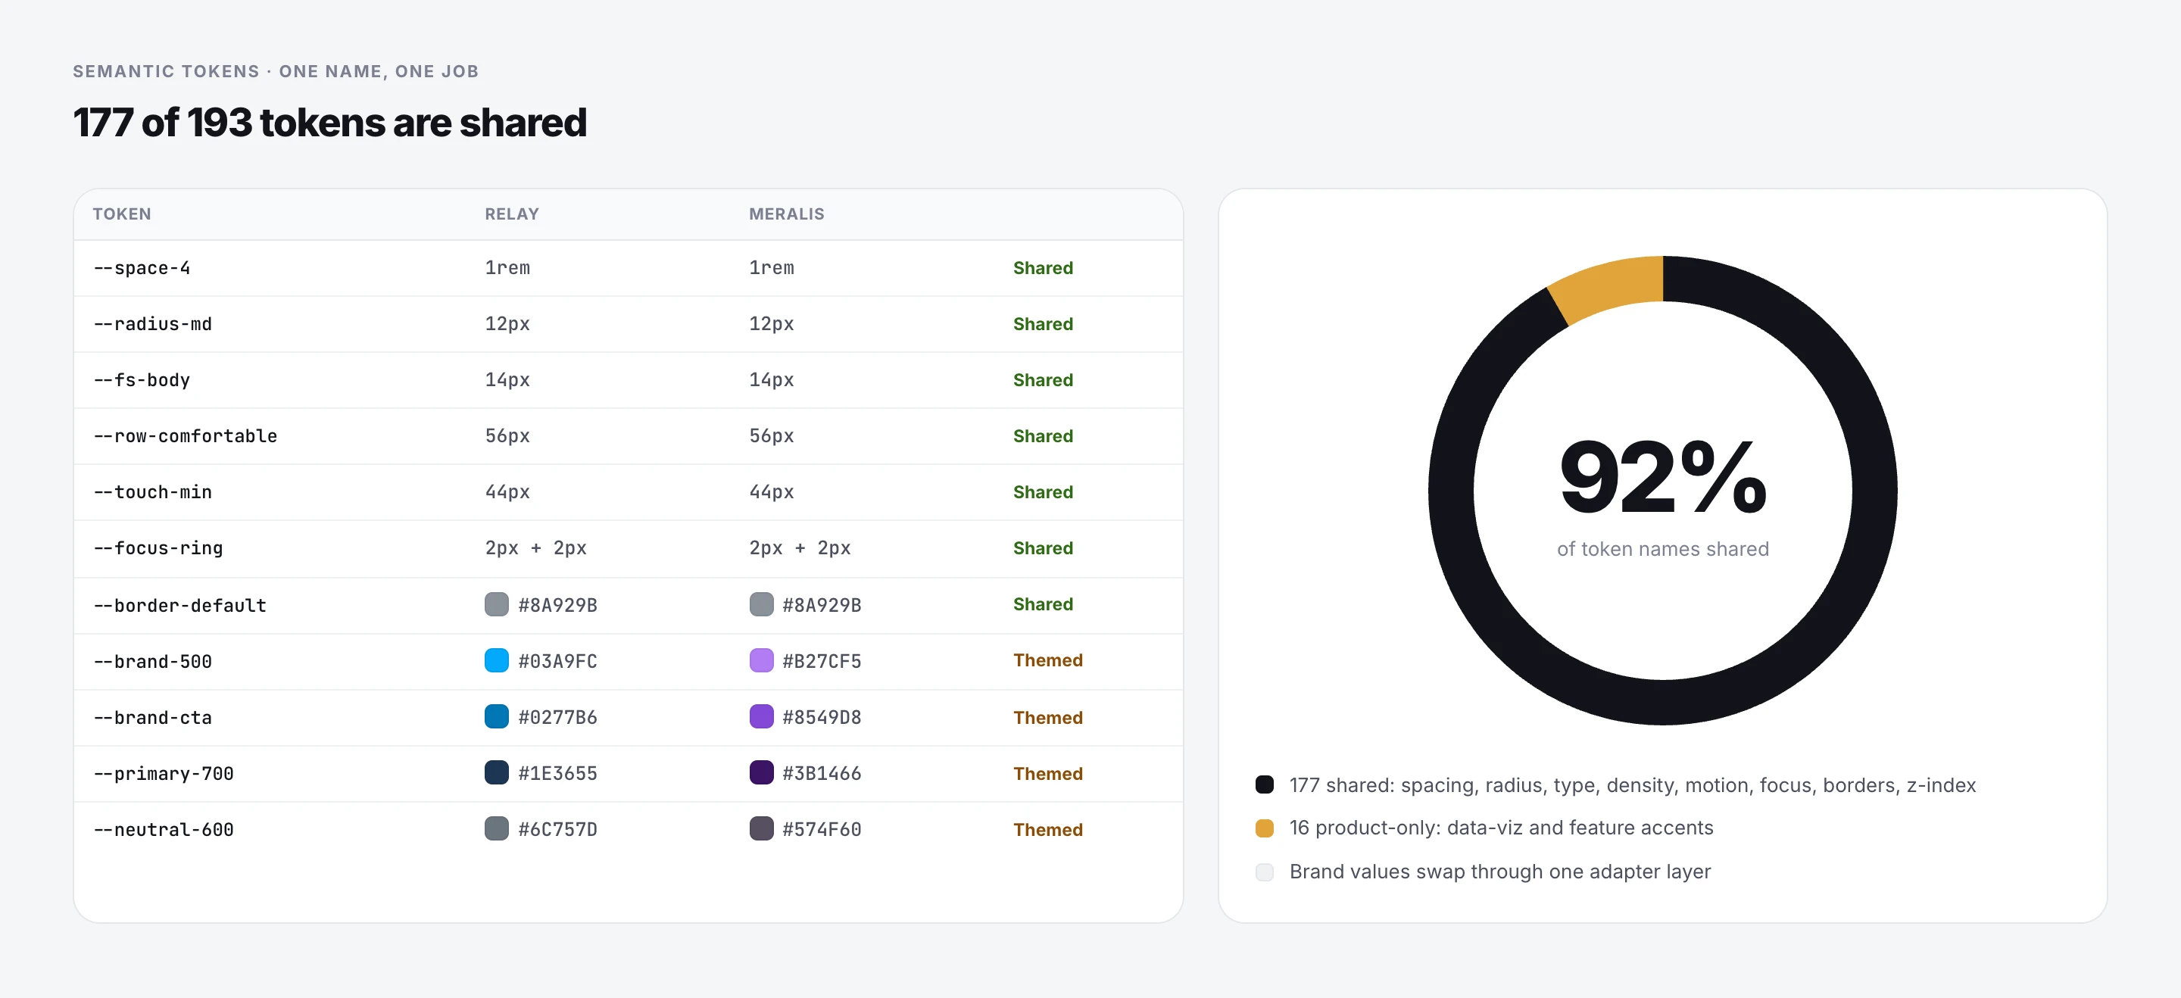
Task: Click the Themed status for --brand-500
Action: (x=1048, y=660)
